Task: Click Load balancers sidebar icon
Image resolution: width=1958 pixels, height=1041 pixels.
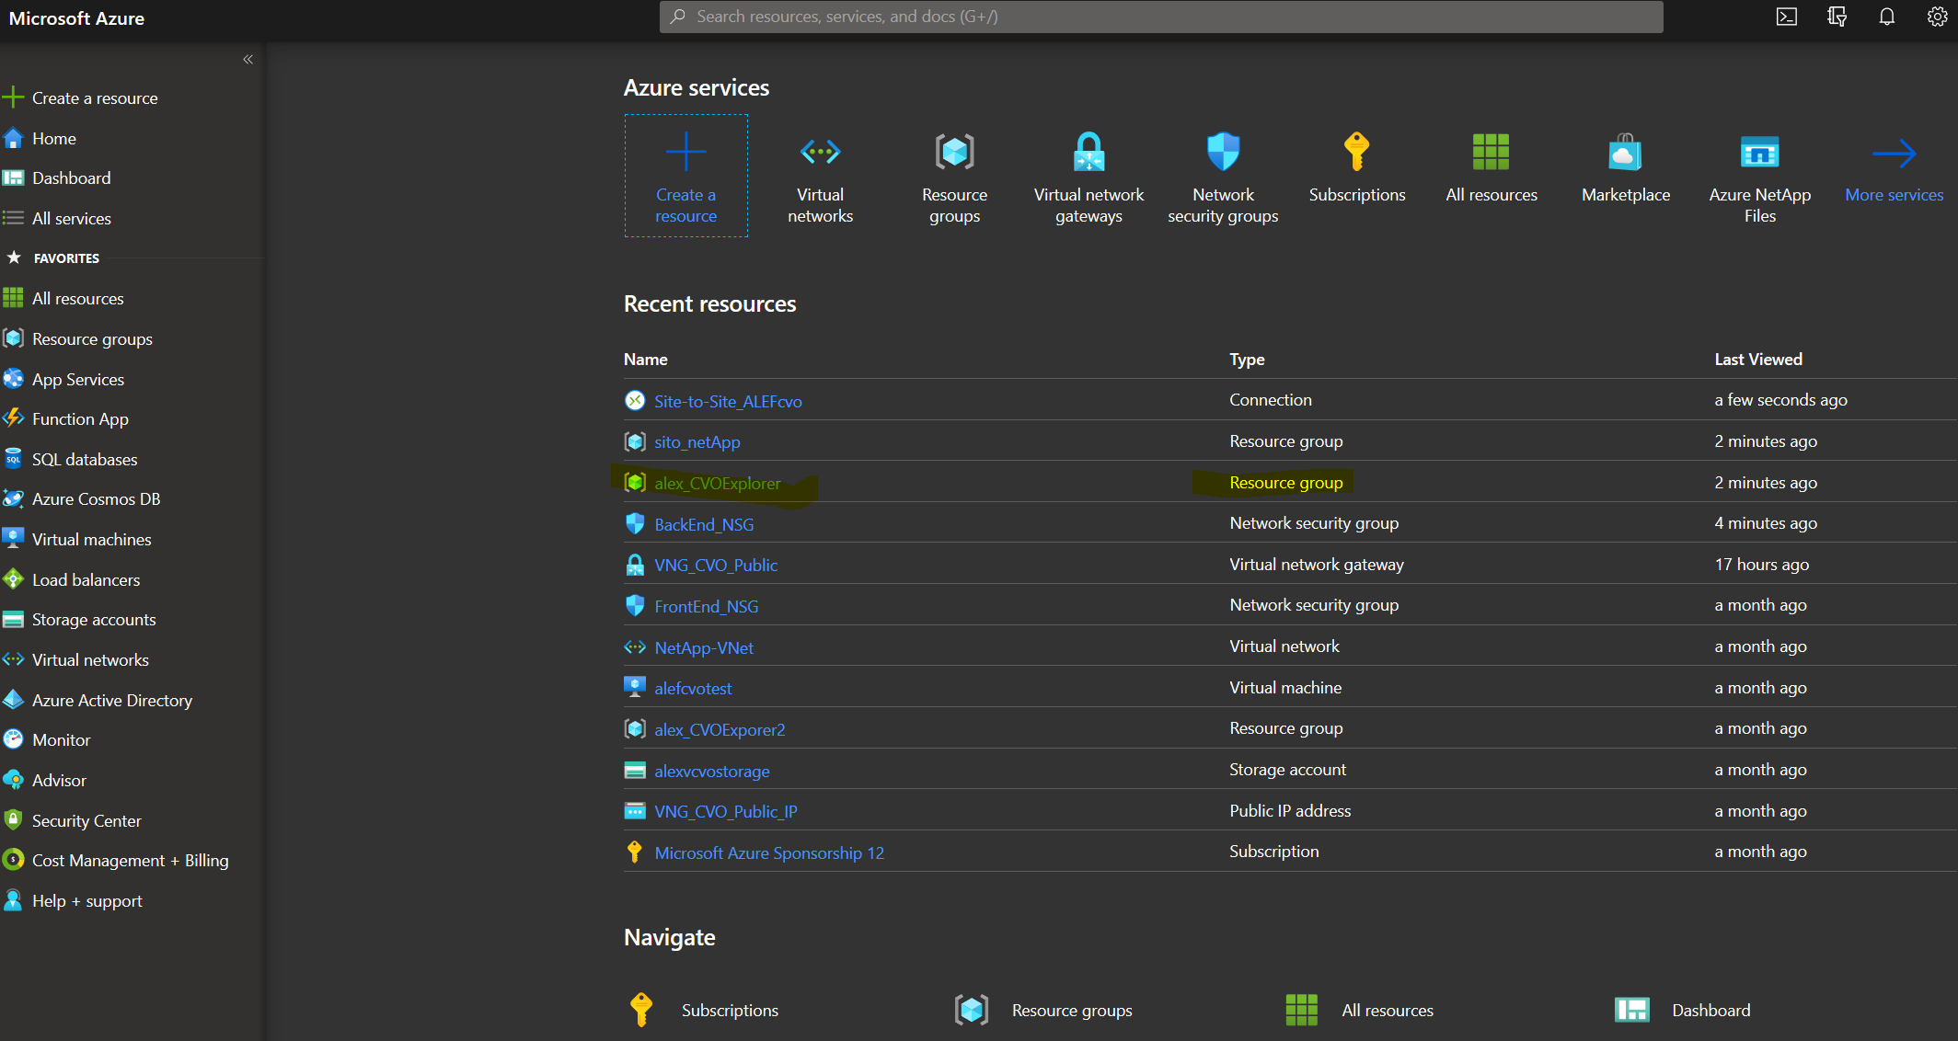Action: (x=13, y=579)
